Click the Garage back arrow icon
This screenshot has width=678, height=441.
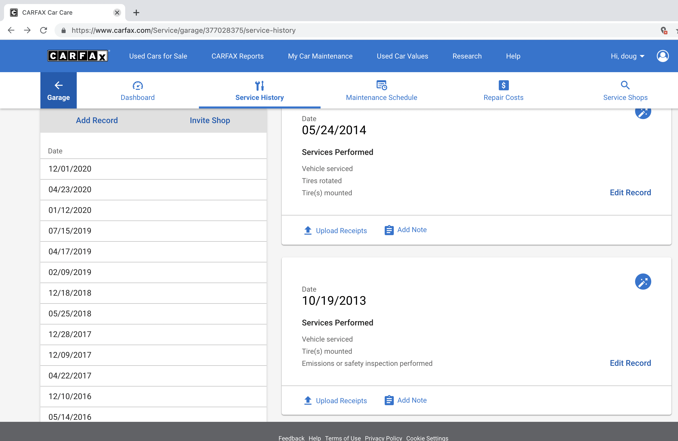point(58,85)
